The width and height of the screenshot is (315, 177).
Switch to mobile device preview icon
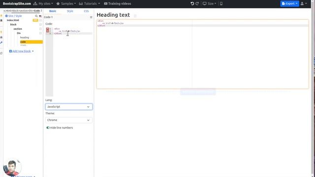221,3
